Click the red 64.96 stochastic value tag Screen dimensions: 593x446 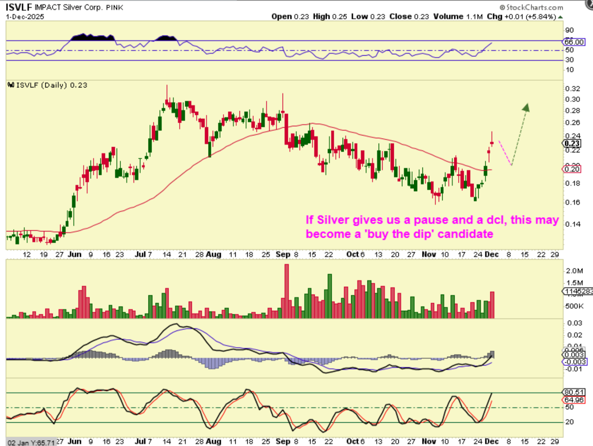click(574, 400)
